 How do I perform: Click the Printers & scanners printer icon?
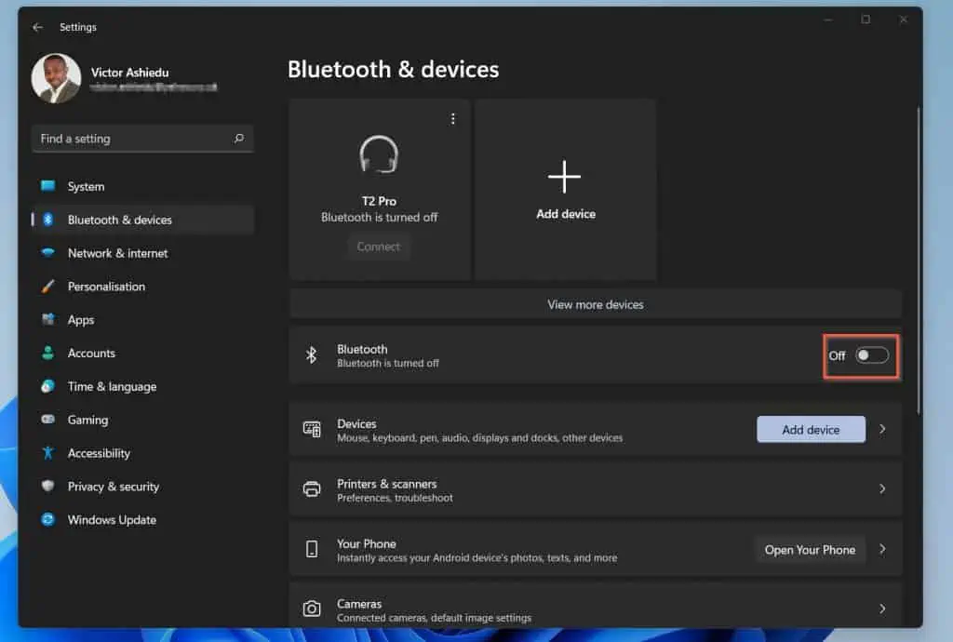tap(313, 489)
